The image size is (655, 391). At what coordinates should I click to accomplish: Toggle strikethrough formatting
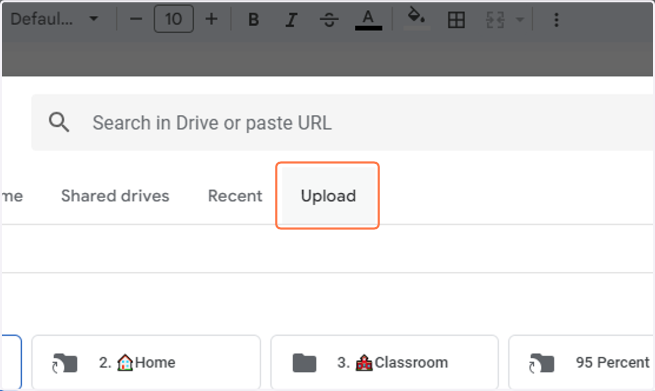[x=329, y=20]
